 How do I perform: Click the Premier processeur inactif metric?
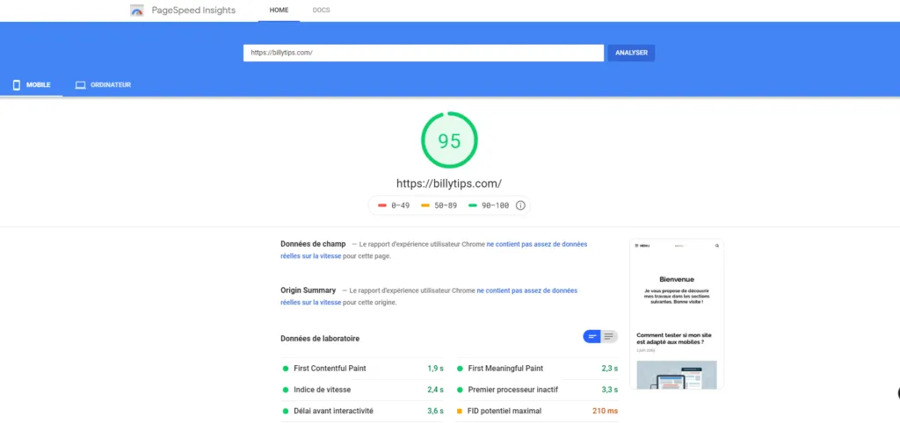tap(537, 390)
